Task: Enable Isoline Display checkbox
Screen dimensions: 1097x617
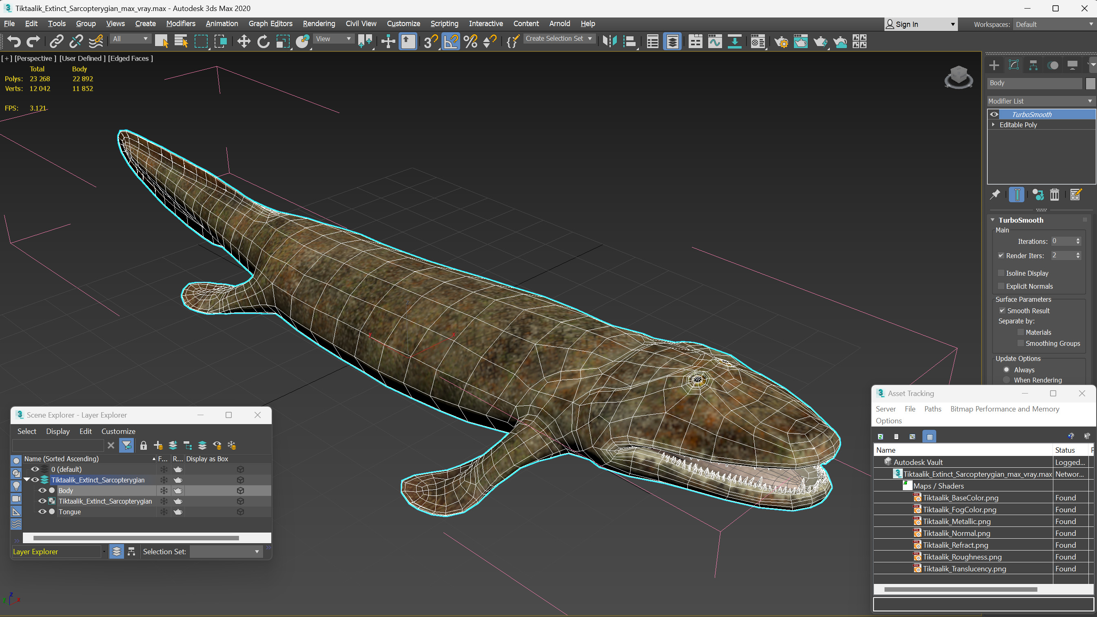Action: (x=1001, y=273)
